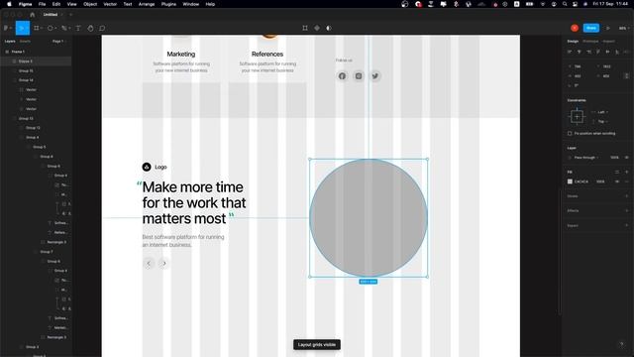This screenshot has width=634, height=357.
Task: Click the Edit object icon in toolbar
Action: [305, 28]
